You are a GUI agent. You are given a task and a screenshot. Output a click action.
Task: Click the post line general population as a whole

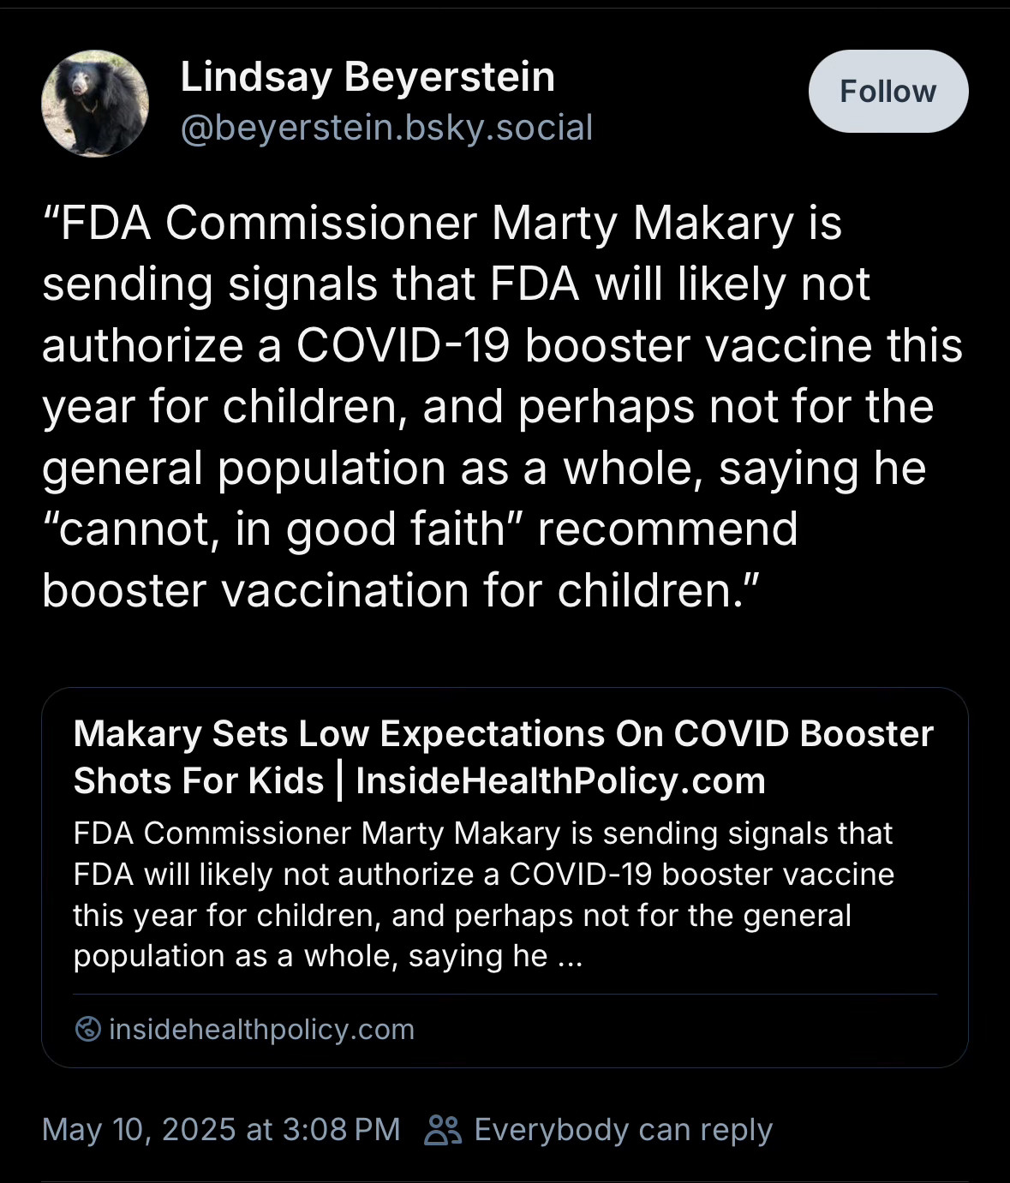[x=484, y=469]
